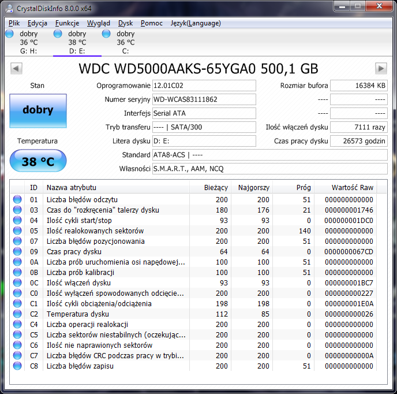
Task: Open the Język(Language) menu
Action: click(x=196, y=23)
